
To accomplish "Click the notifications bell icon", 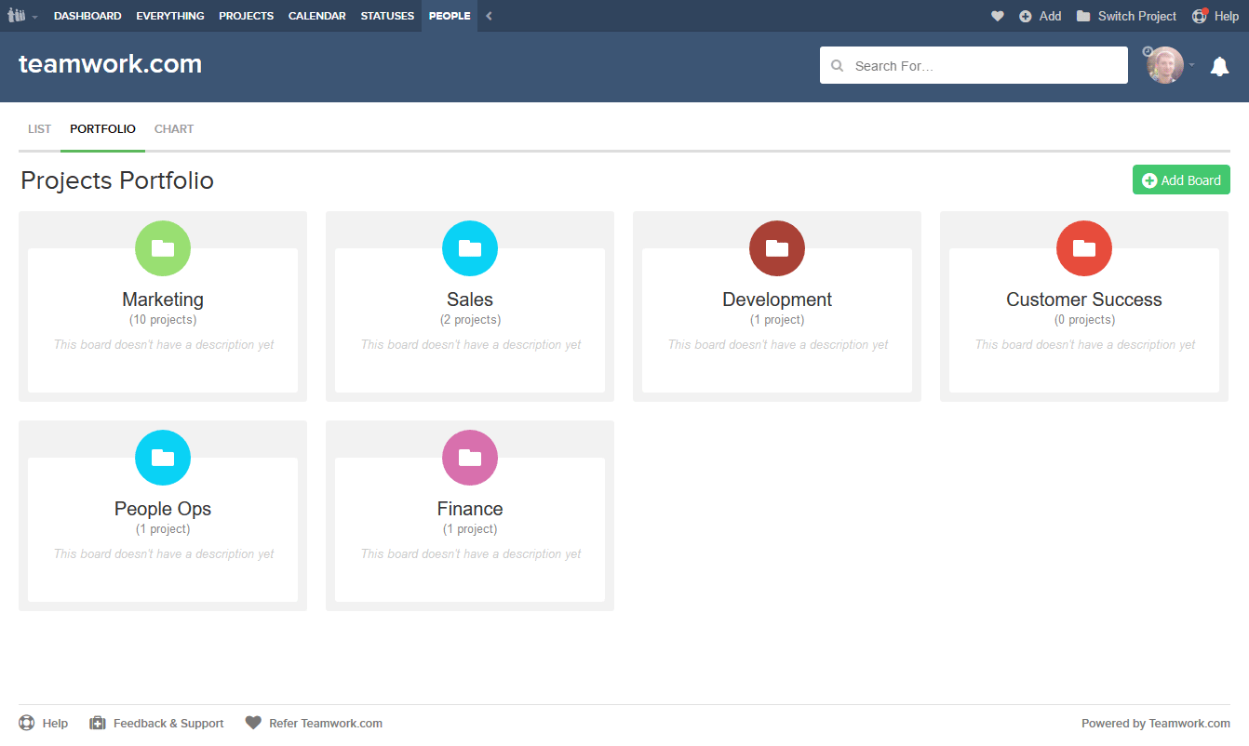I will click(1219, 66).
